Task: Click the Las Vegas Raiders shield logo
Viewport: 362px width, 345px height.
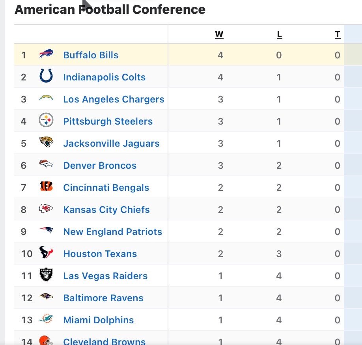Action: [46, 275]
